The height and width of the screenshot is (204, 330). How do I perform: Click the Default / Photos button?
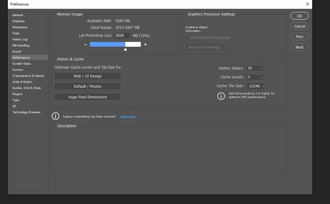(87, 86)
